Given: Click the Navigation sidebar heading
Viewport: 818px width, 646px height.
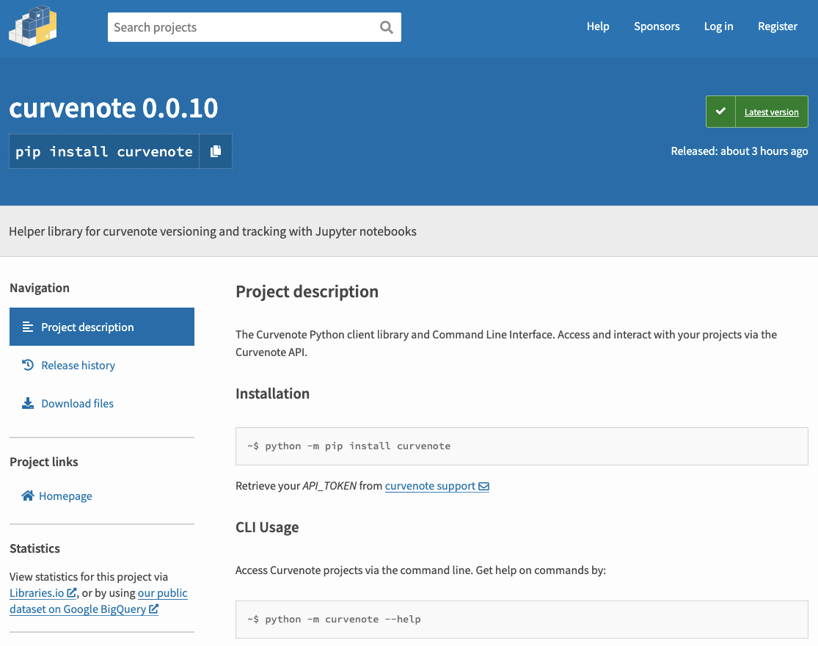Looking at the screenshot, I should pyautogui.click(x=39, y=288).
